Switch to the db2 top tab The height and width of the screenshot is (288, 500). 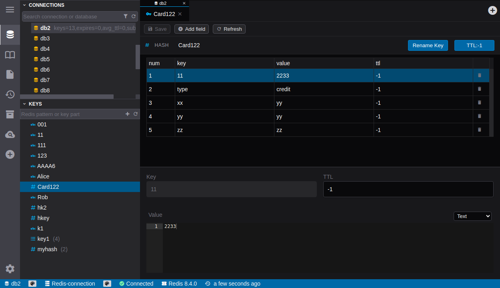(x=163, y=3)
